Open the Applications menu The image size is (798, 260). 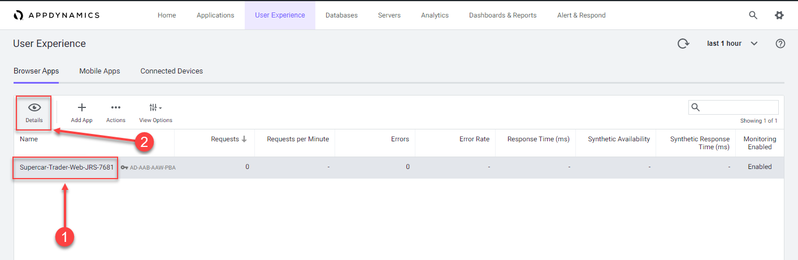point(215,15)
